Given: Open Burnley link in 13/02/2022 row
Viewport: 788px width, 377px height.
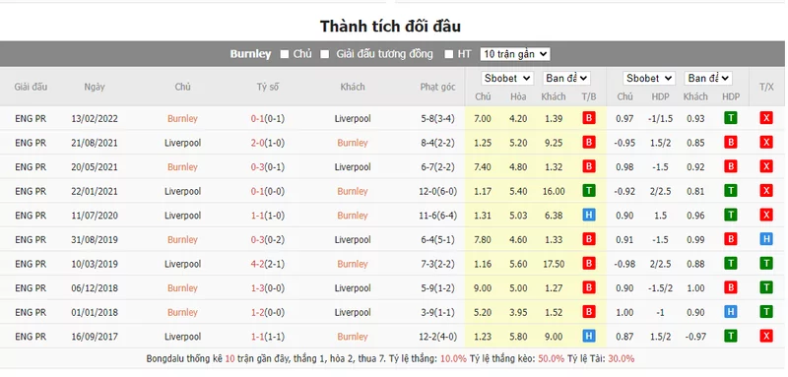Looking at the screenshot, I should tap(182, 119).
